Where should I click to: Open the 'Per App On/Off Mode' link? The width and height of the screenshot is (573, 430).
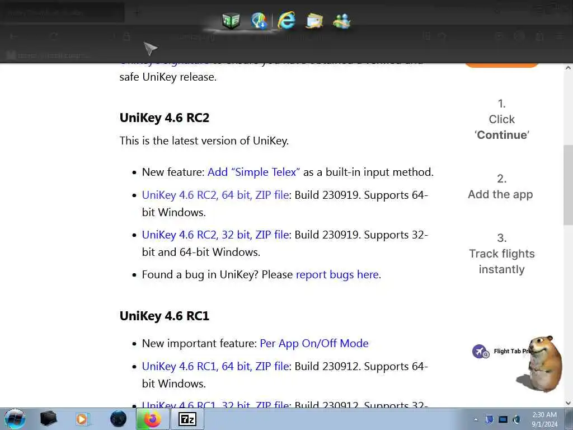pyautogui.click(x=314, y=343)
